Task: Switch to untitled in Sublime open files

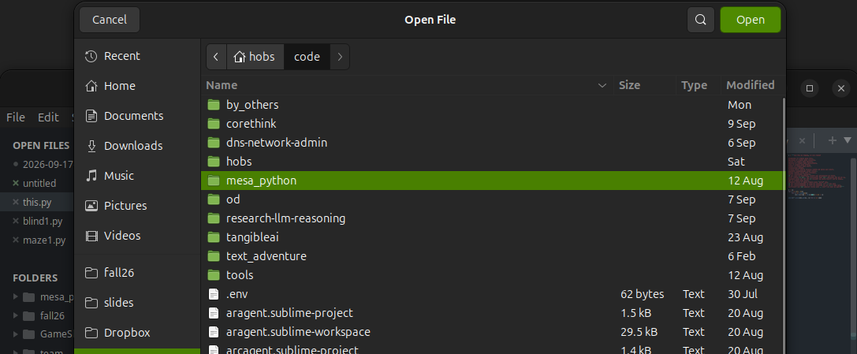Action: click(39, 183)
